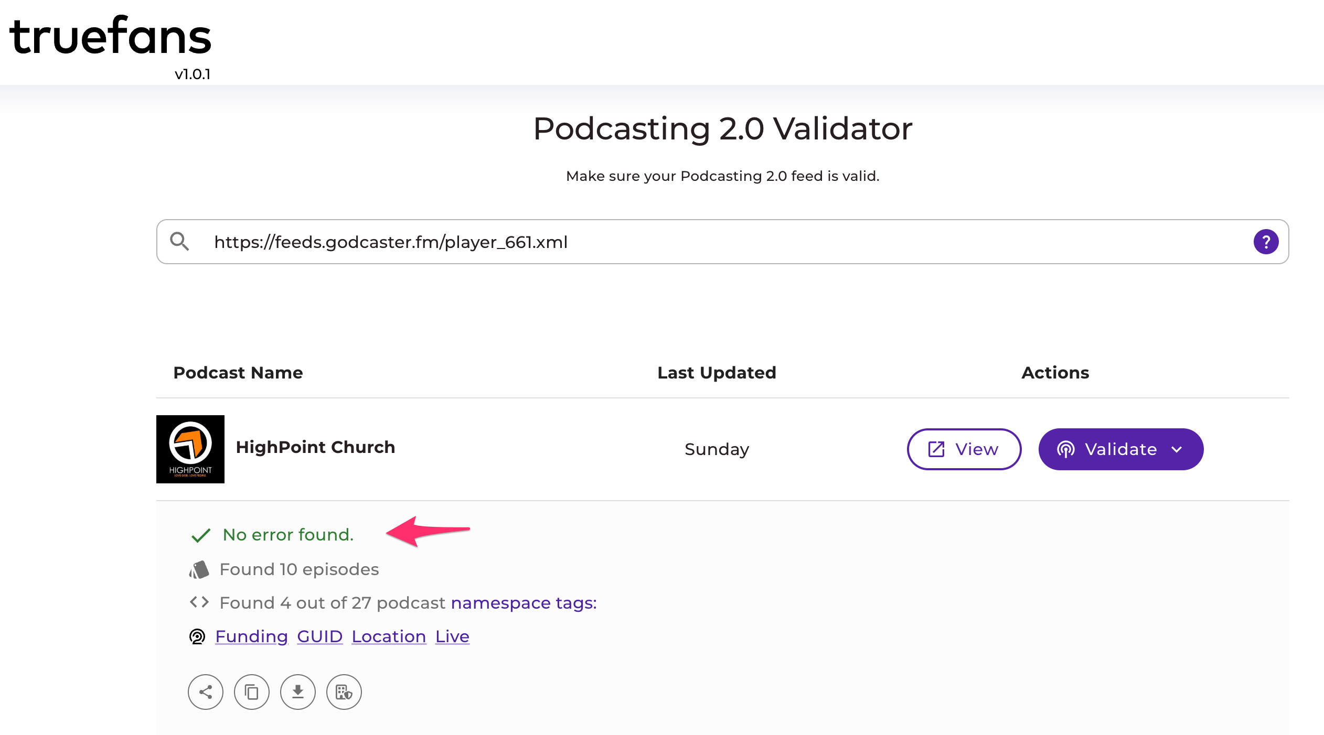Open the GUID tag link
Viewport: 1324px width, 735px height.
tap(320, 636)
